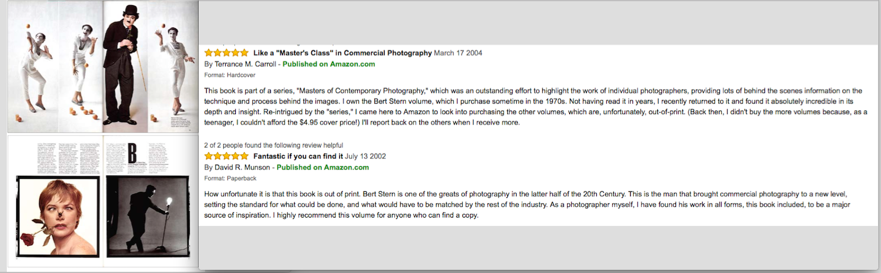Click the date March 17 2004
This screenshot has height=273, width=881.
458,53
